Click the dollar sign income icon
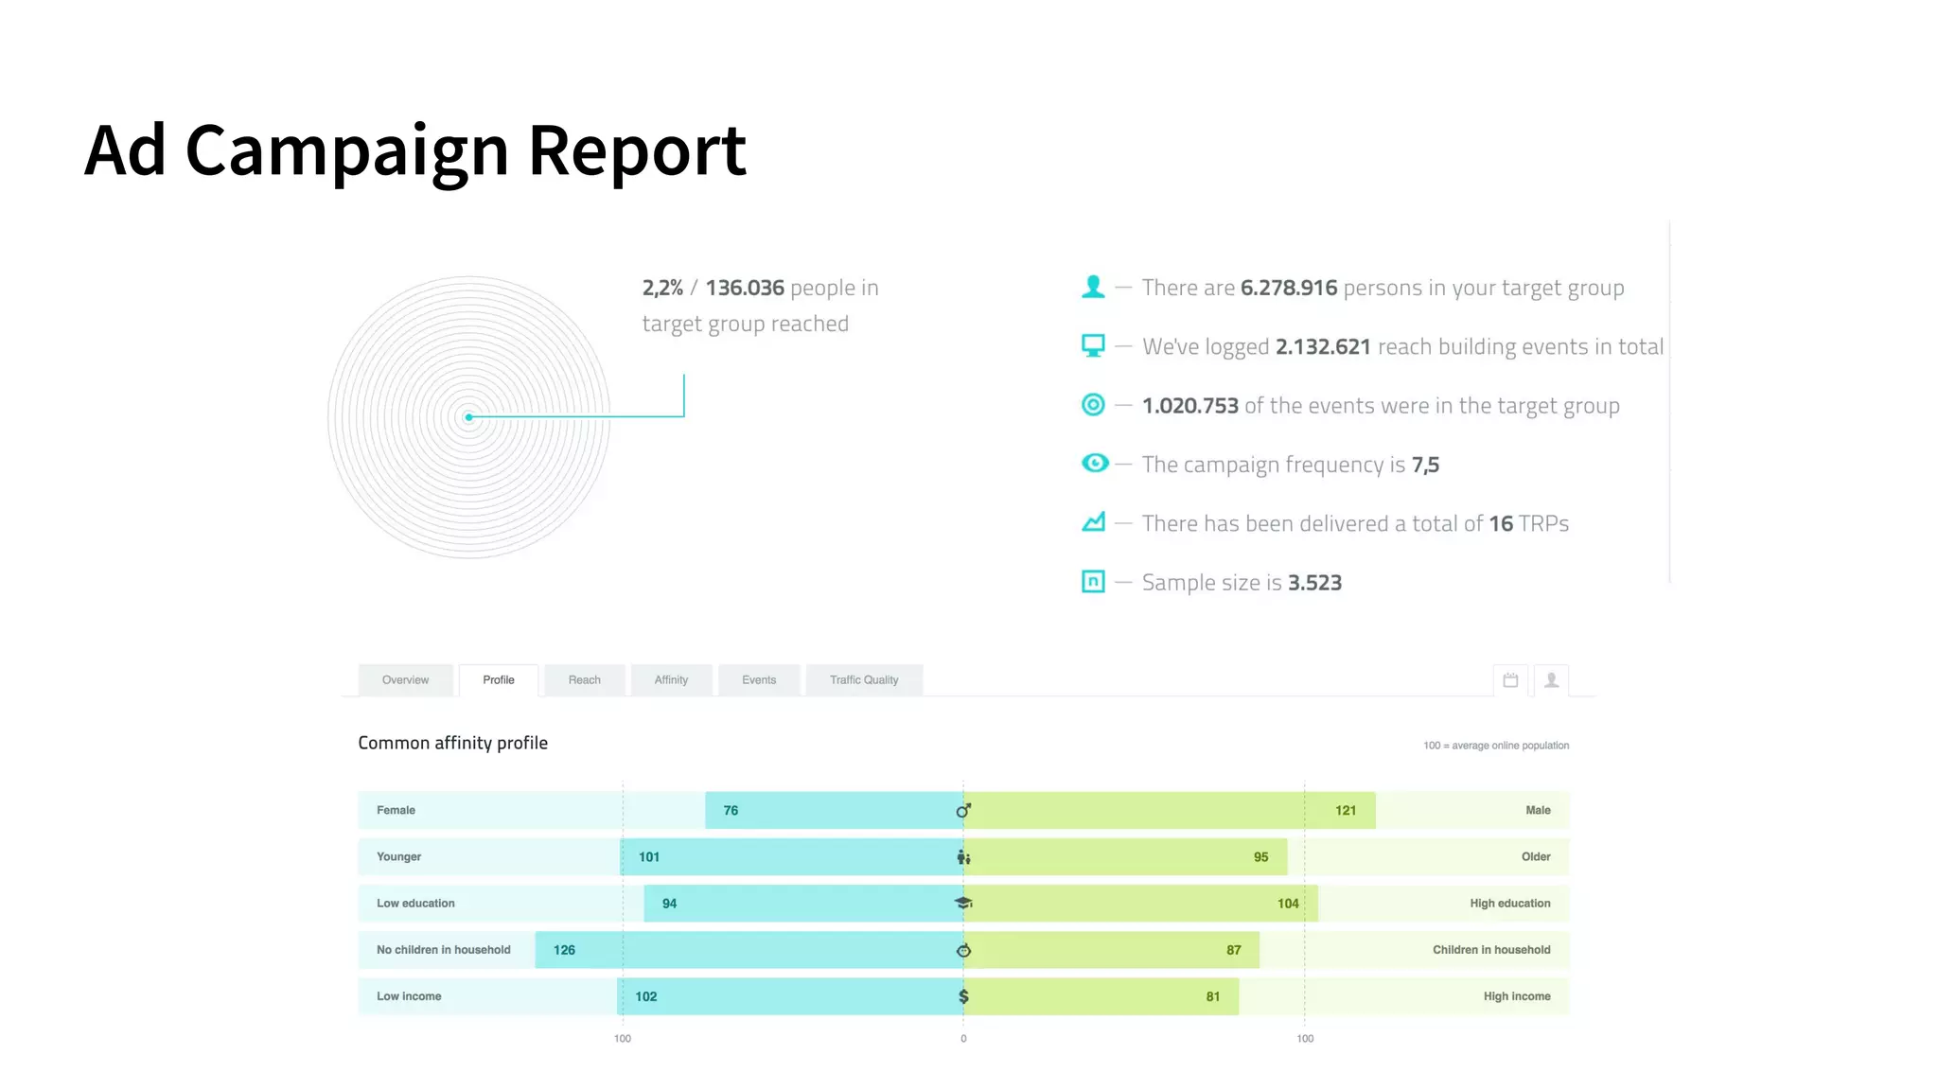1938x1090 pixels. [x=963, y=996]
